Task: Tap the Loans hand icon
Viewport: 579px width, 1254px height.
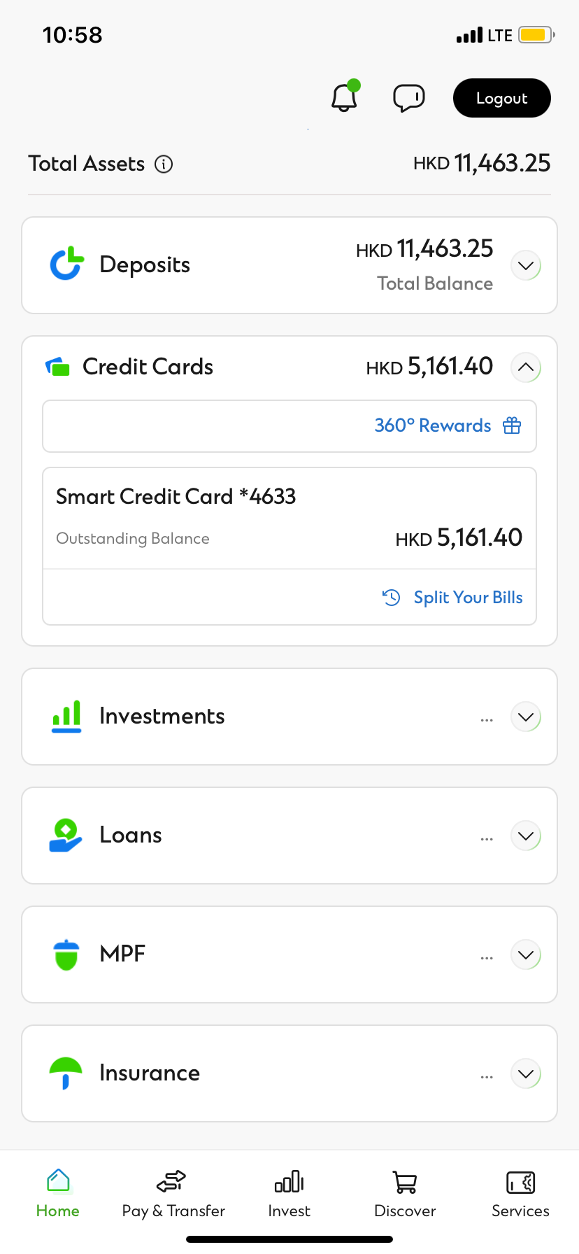Action: (66, 836)
